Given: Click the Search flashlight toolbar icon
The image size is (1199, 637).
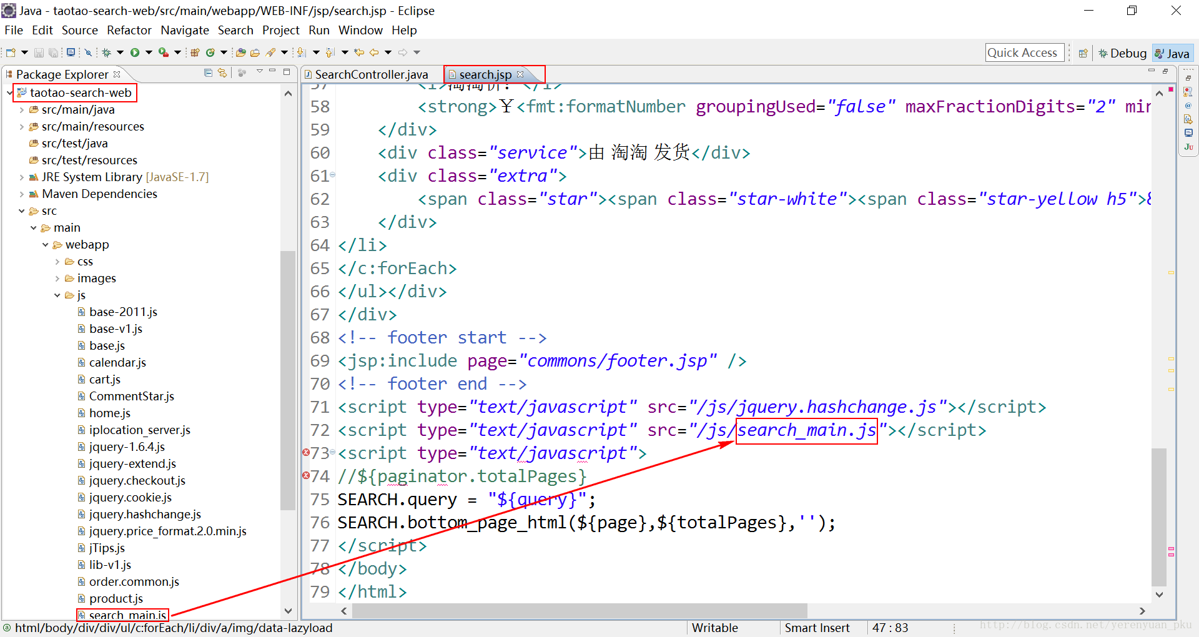Looking at the screenshot, I should [x=270, y=52].
